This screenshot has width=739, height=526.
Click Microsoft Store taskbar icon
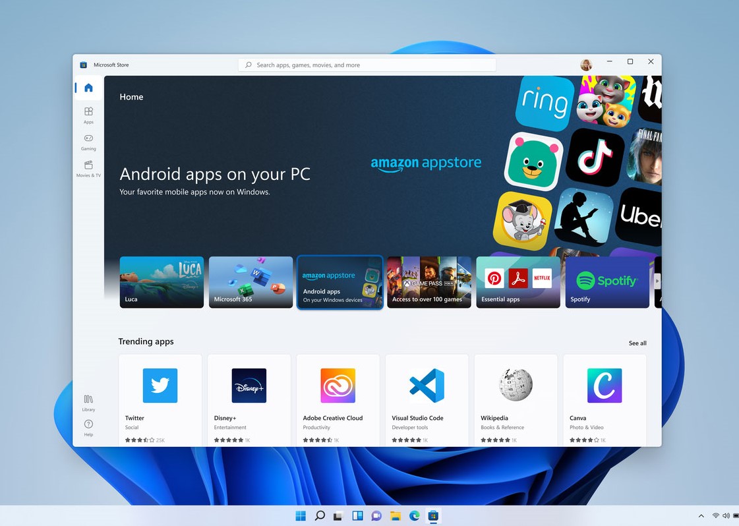click(x=433, y=515)
